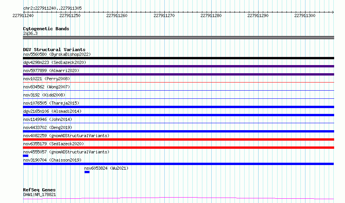Screen dimensions: 345x203
Task: Click the nsv10221 (Perry2008) label
Action: (x=47, y=79)
